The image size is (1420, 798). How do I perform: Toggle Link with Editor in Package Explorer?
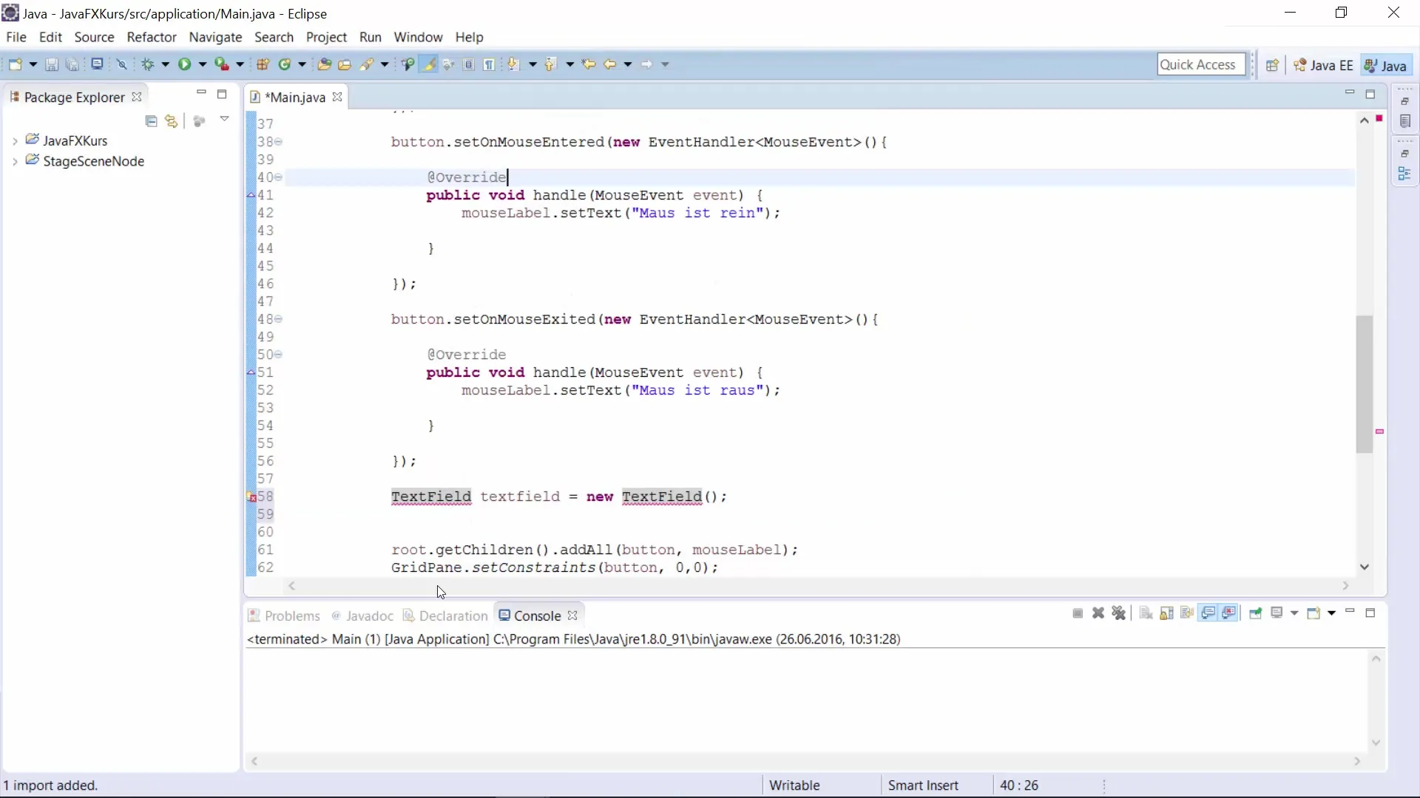[172, 121]
